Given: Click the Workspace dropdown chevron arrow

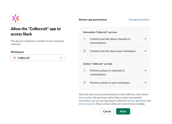Looking at the screenshot, I should (x=61, y=58).
